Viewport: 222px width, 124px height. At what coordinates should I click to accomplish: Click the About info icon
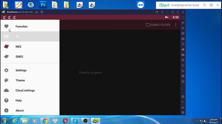click(x=6, y=110)
